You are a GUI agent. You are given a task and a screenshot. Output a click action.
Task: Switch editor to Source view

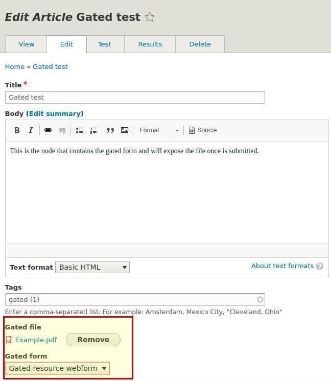click(x=203, y=130)
